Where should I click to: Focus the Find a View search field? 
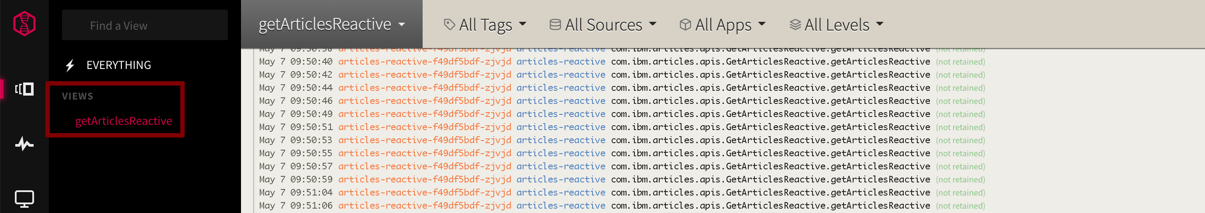click(145, 25)
